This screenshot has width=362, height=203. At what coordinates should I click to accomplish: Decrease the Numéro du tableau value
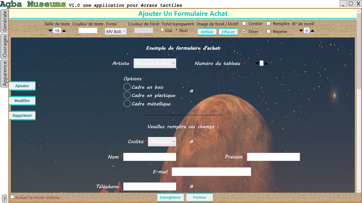tap(257, 63)
